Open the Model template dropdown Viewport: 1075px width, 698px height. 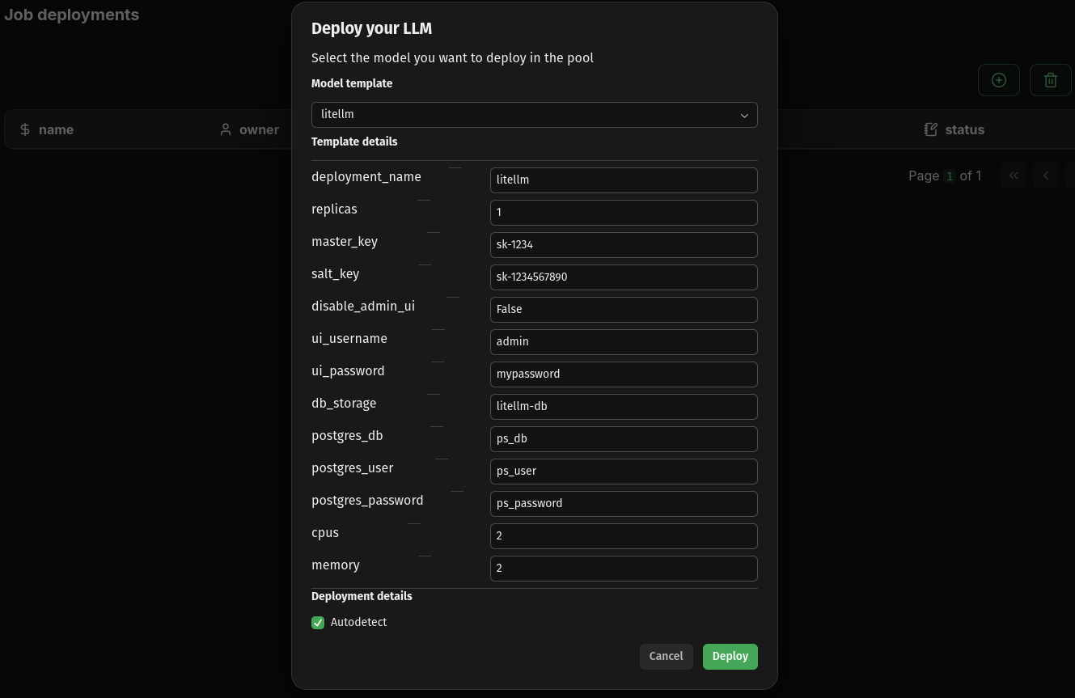click(535, 115)
